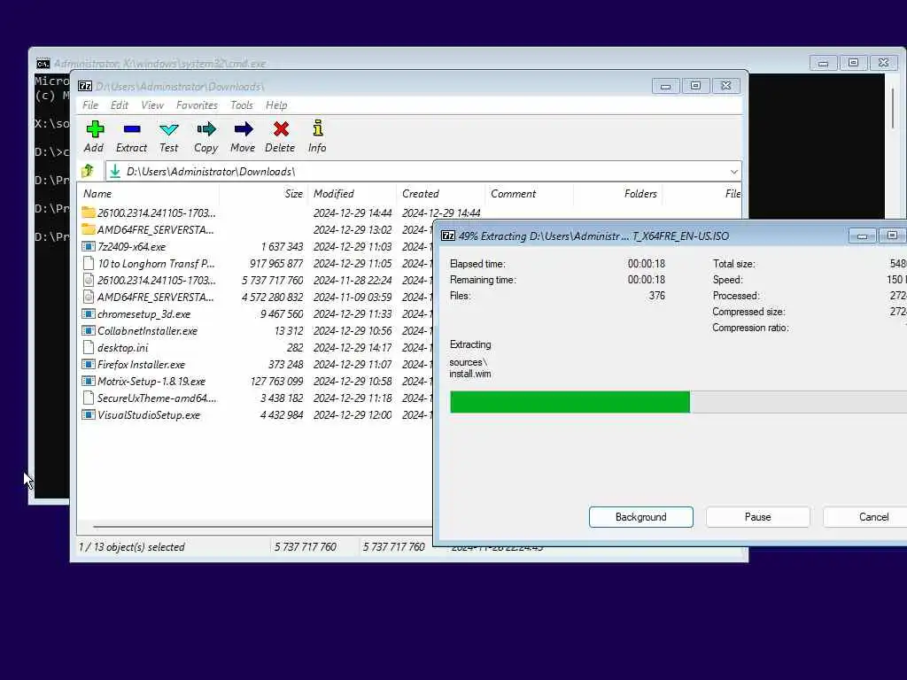Select the Copy toolbar icon
This screenshot has width=907, height=680.
coord(205,129)
